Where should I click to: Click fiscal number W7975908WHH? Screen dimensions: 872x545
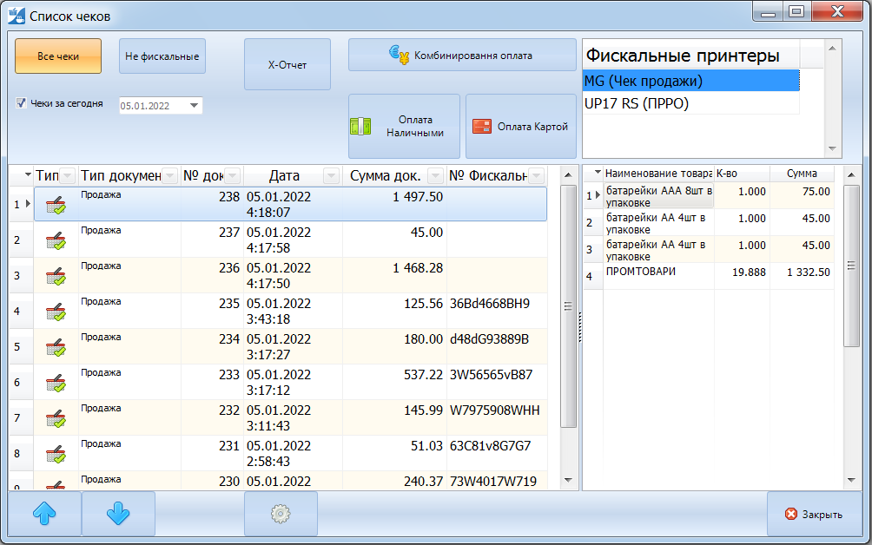pos(494,410)
